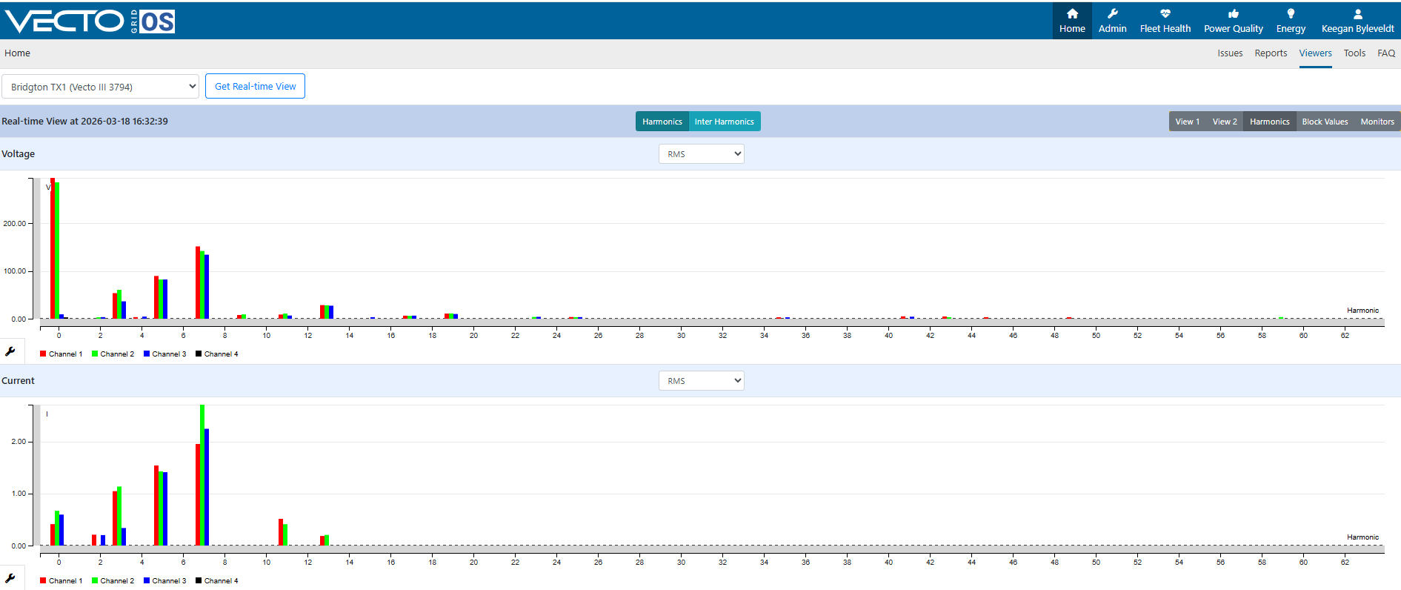Screen dimensions: 1401x590
Task: Open Admin via the wrench icon
Action: (x=1112, y=13)
